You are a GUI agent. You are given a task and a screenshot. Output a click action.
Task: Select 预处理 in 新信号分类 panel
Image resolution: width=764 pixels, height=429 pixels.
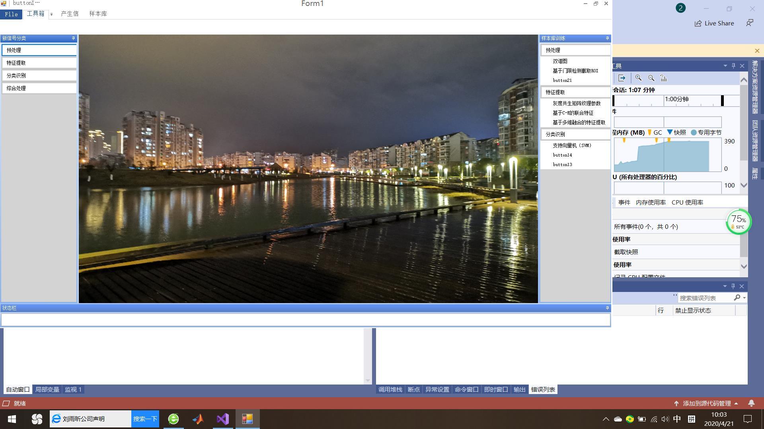point(39,50)
